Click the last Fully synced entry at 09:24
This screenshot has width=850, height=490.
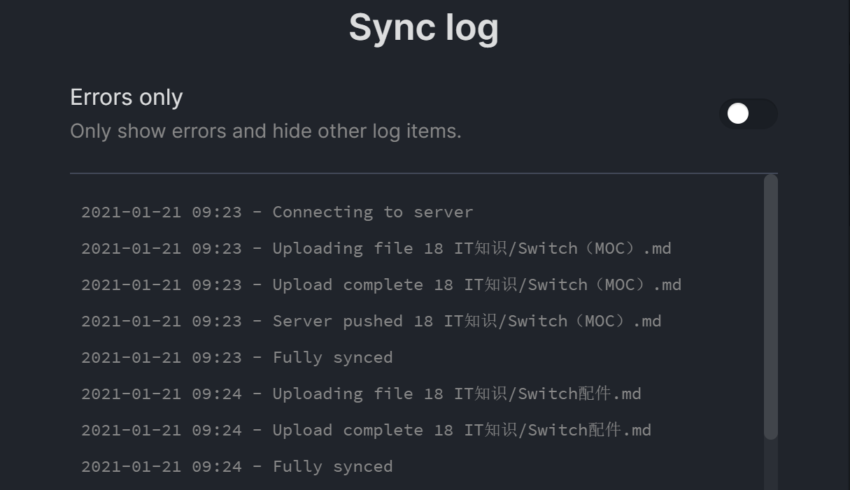237,466
